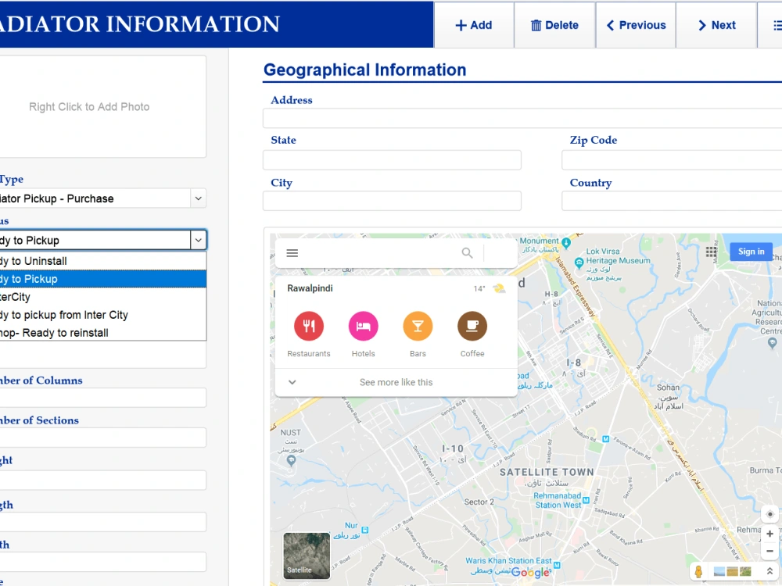Click the show your location target icon
782x586 pixels.
(770, 514)
